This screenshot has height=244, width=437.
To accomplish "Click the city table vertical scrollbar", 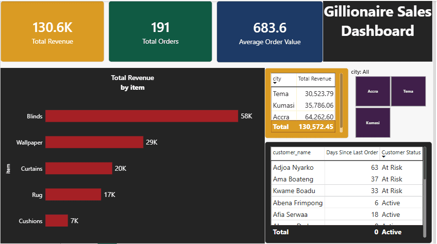I will [341, 103].
